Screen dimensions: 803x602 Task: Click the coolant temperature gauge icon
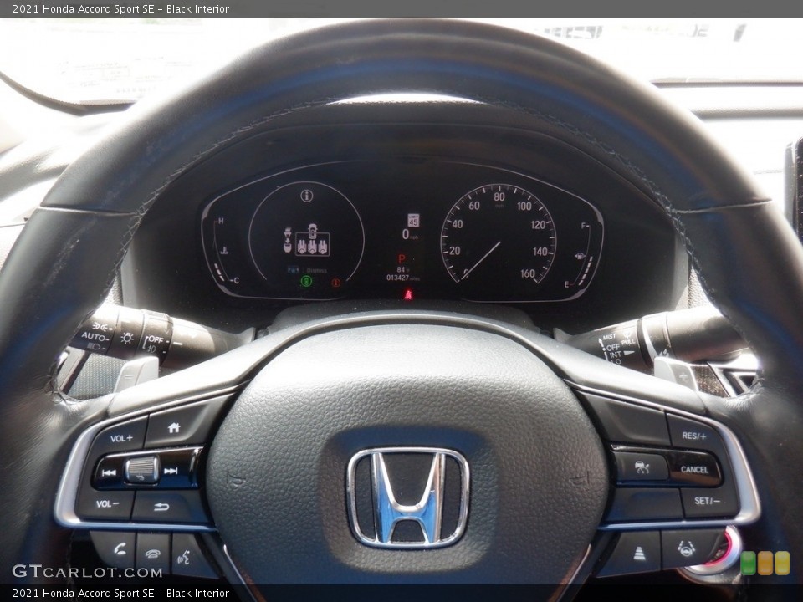pyautogui.click(x=223, y=251)
